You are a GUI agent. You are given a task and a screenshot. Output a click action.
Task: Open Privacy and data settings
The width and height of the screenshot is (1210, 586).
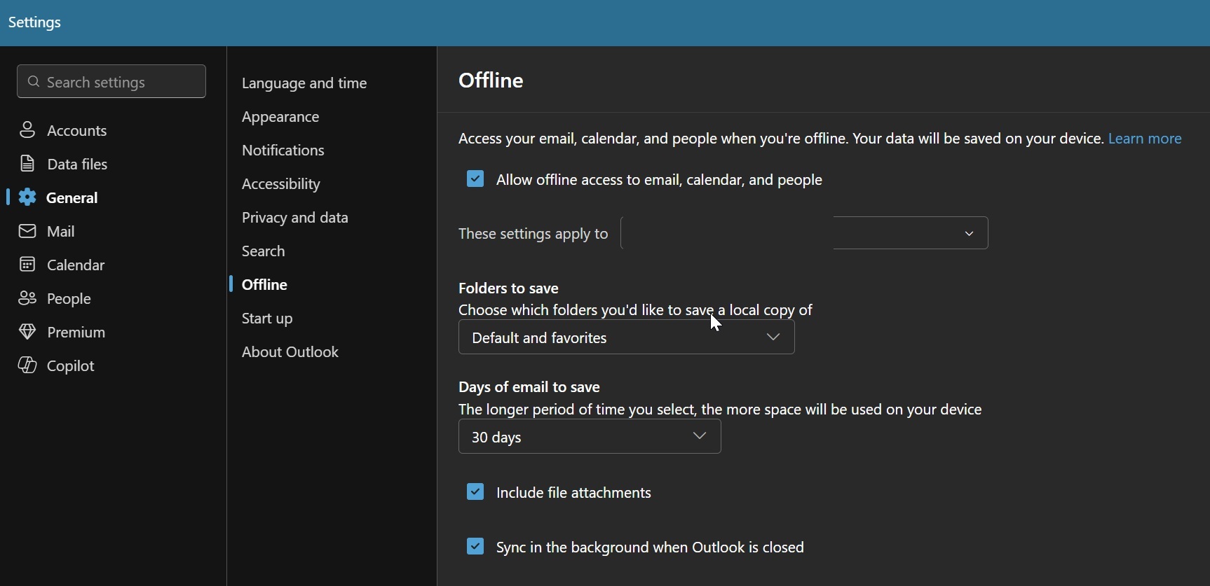point(295,218)
